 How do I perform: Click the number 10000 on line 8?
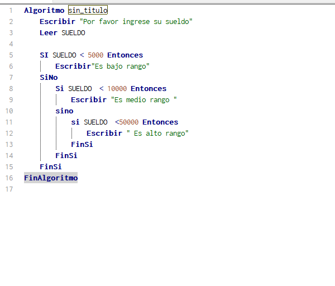pyautogui.click(x=117, y=88)
